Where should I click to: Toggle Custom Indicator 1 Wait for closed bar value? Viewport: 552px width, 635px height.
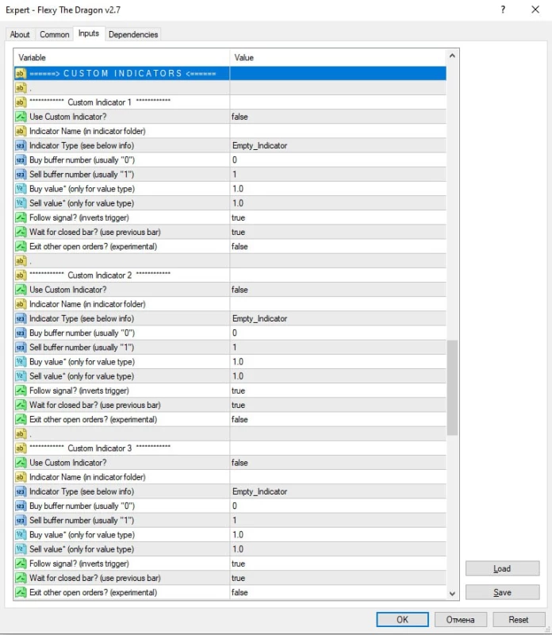pyautogui.click(x=337, y=233)
